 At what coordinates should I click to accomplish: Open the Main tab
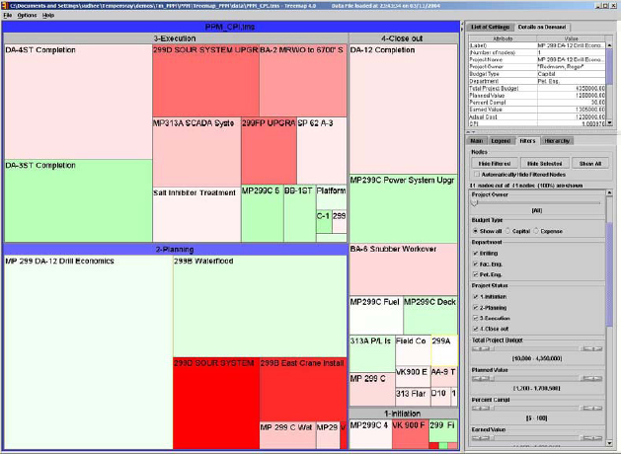477,141
